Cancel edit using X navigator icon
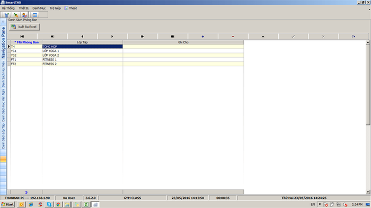Viewport: 371px width, 208px height. coord(323,37)
